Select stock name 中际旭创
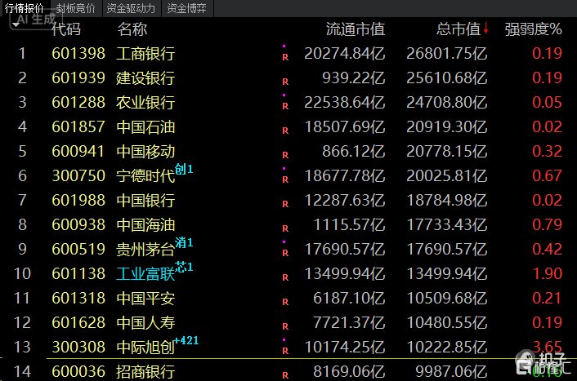 pos(145,348)
